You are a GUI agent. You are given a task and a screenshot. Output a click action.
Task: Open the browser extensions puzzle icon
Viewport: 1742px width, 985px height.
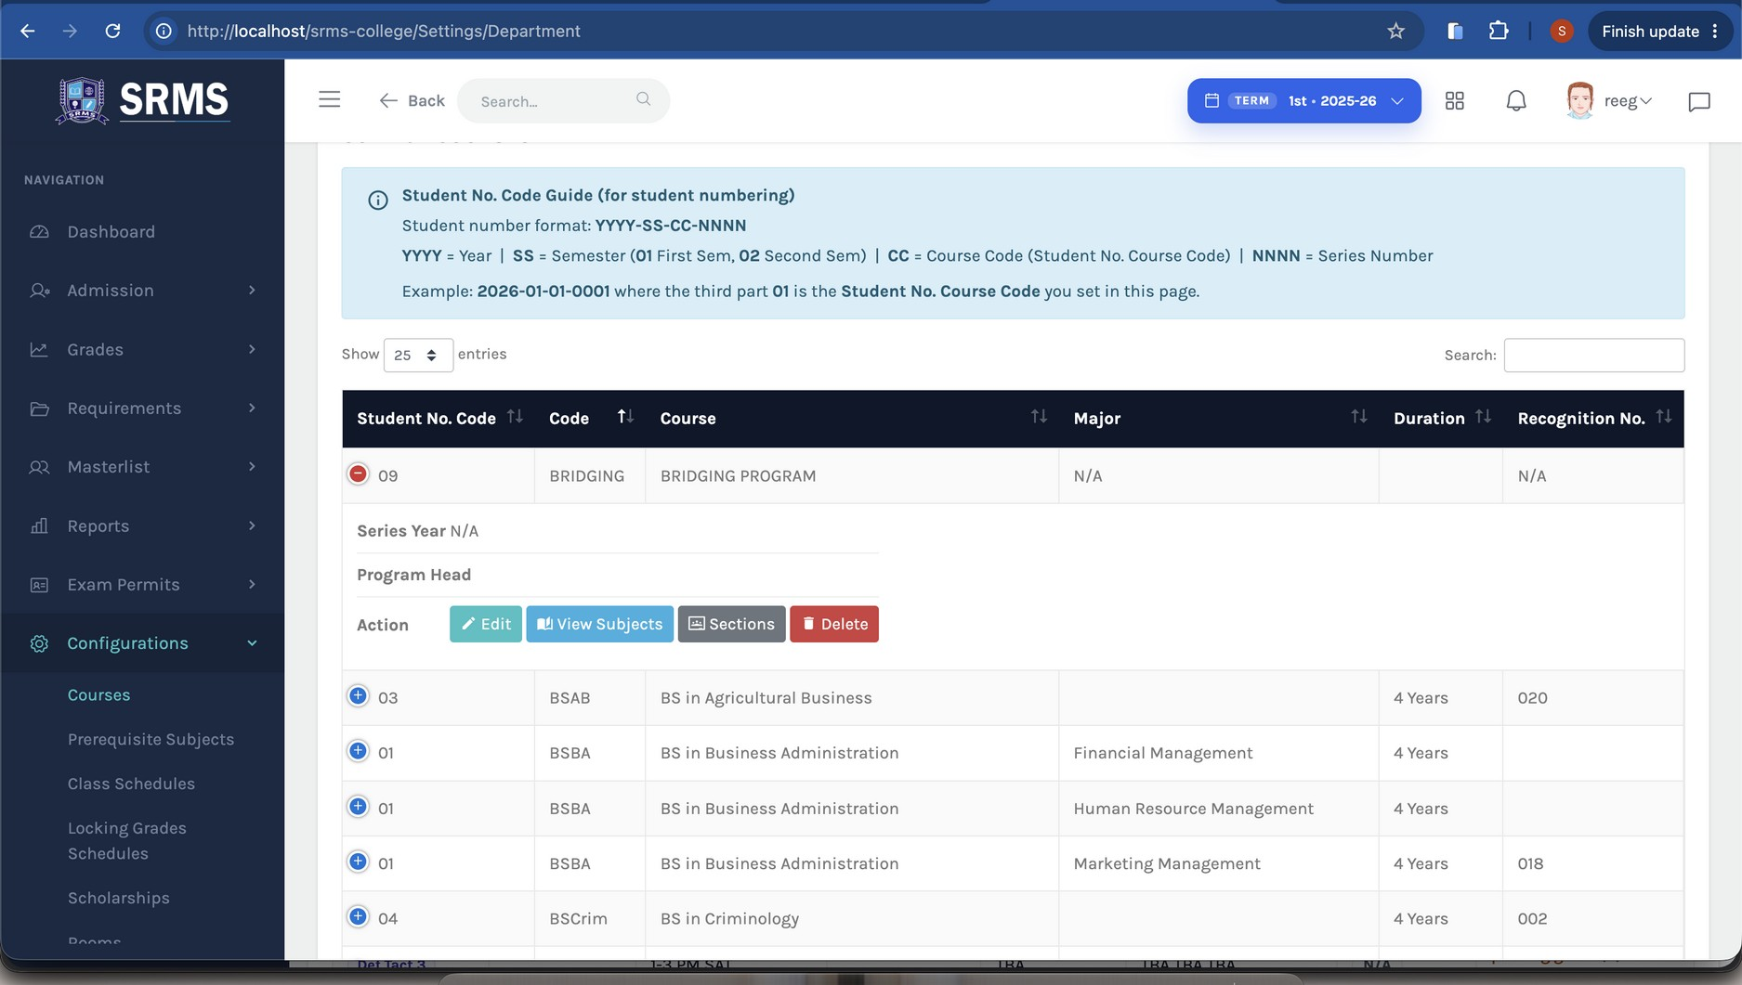tap(1498, 31)
